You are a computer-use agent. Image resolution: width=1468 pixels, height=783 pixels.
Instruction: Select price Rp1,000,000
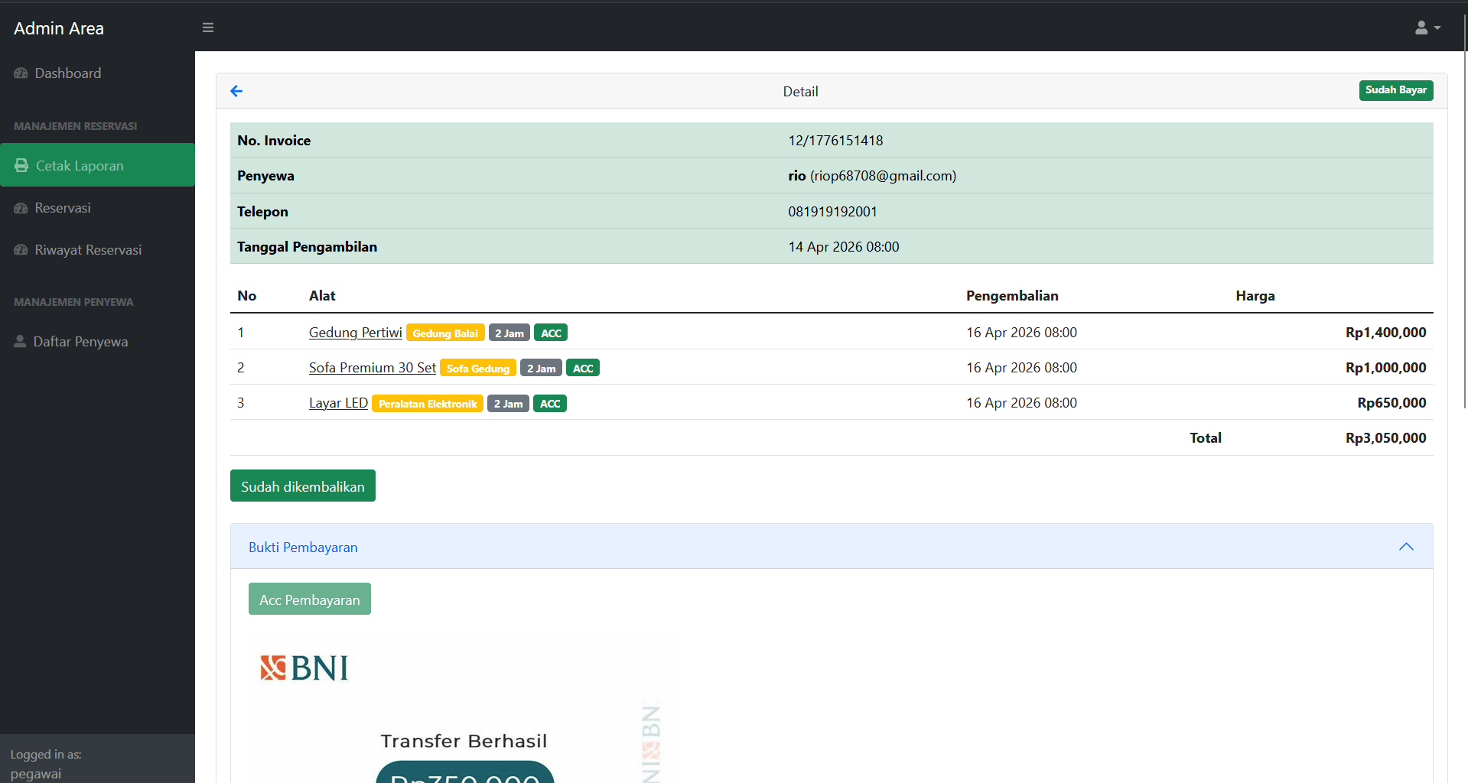(x=1385, y=368)
